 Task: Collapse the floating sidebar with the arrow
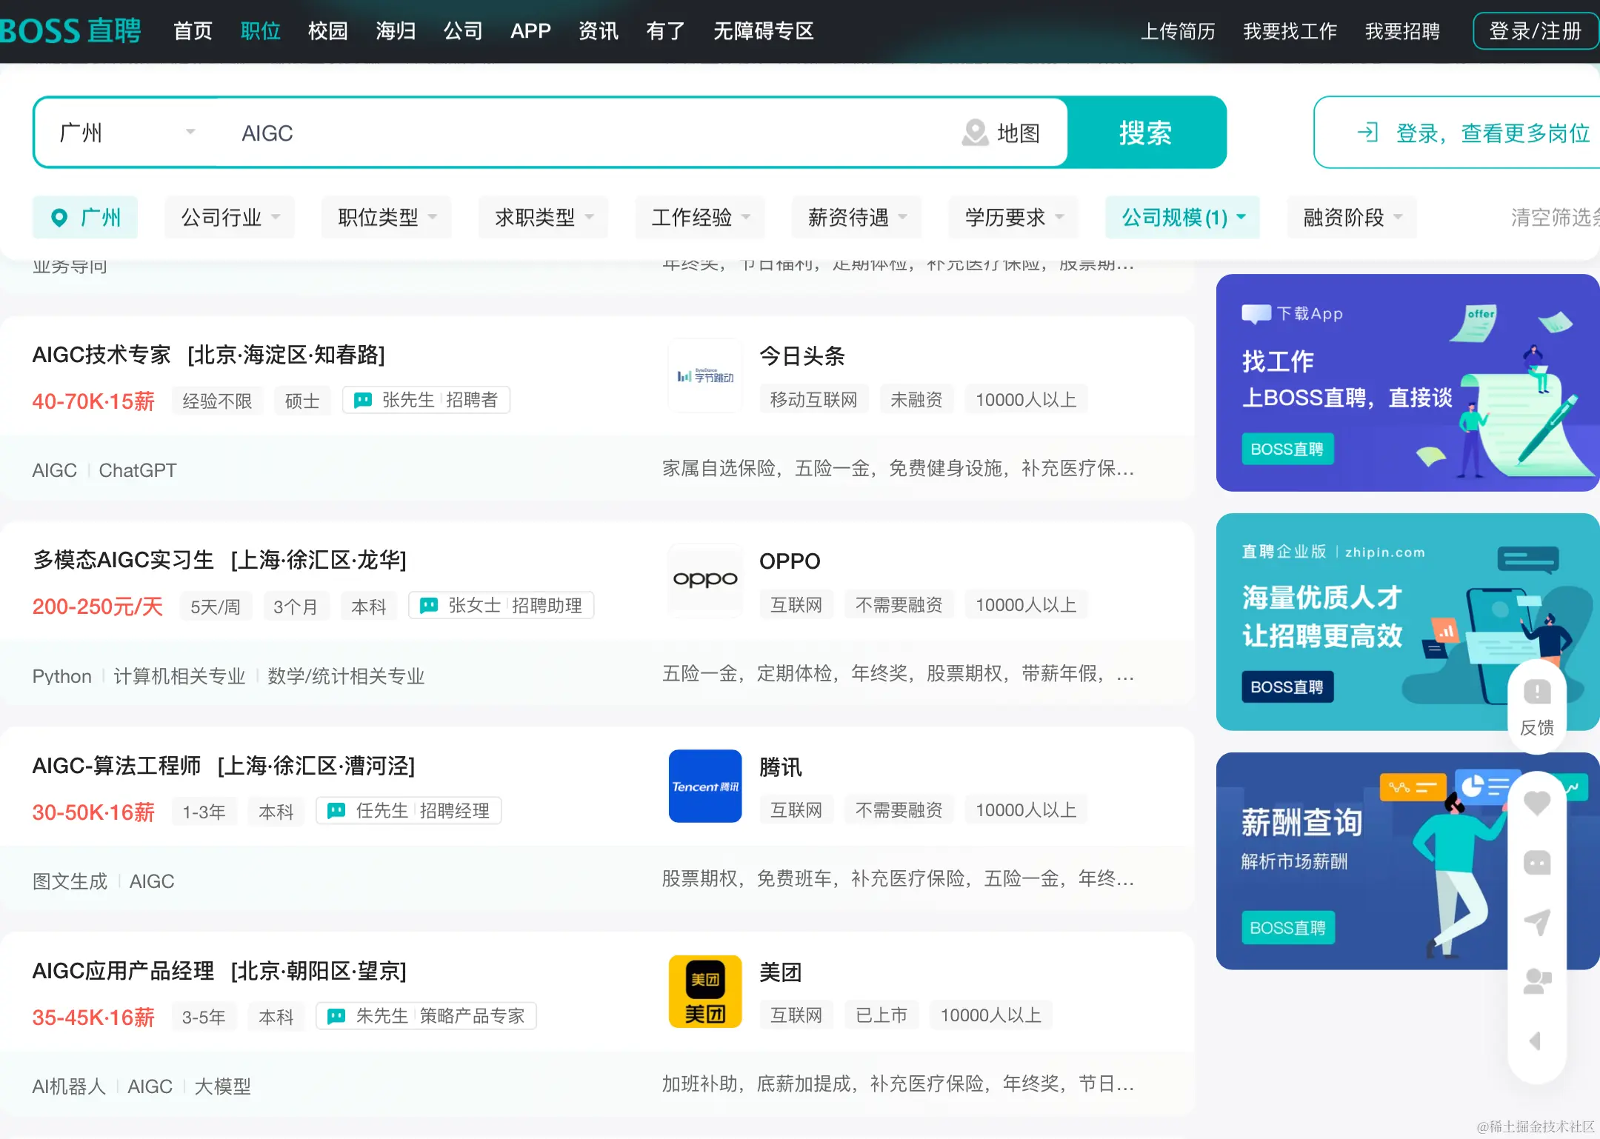coord(1537,1041)
